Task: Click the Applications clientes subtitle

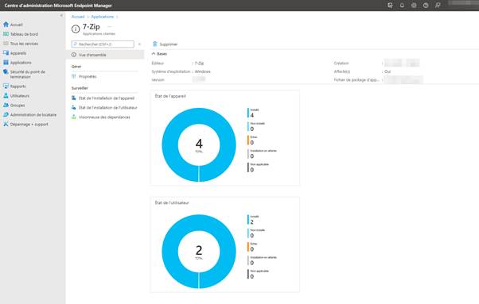Action: (99, 34)
